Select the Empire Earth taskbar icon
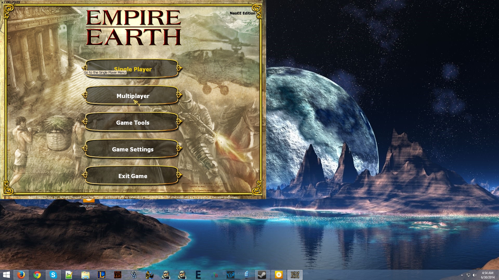This screenshot has height=280, width=499. (x=295, y=275)
